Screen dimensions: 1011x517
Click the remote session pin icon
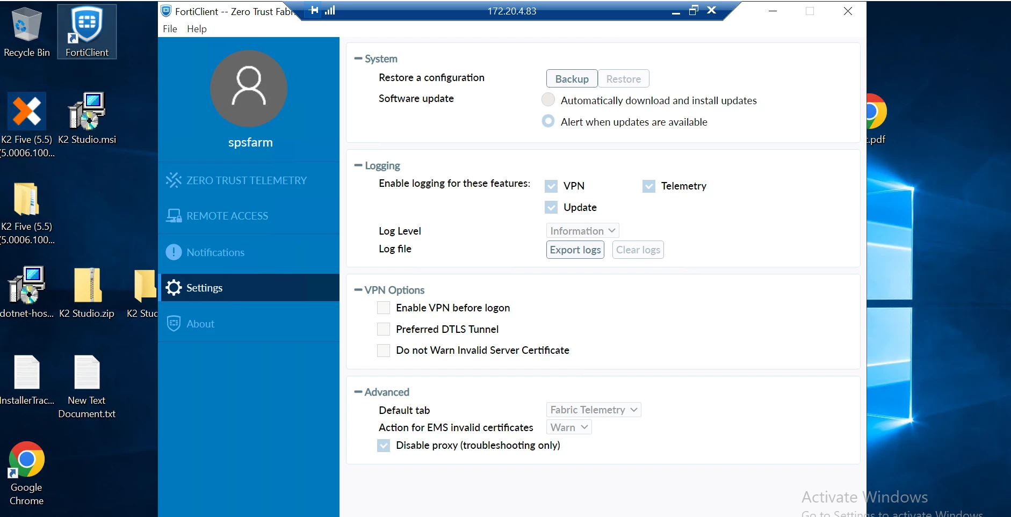[314, 10]
